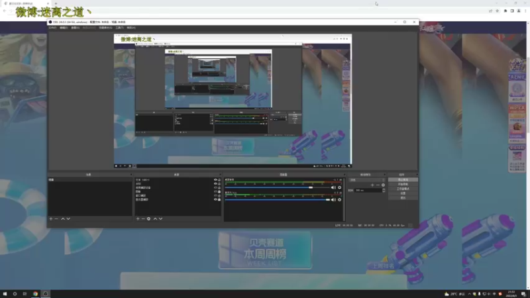
Task: Show the 视频捕获设备 source with its eye
Action: point(215,187)
